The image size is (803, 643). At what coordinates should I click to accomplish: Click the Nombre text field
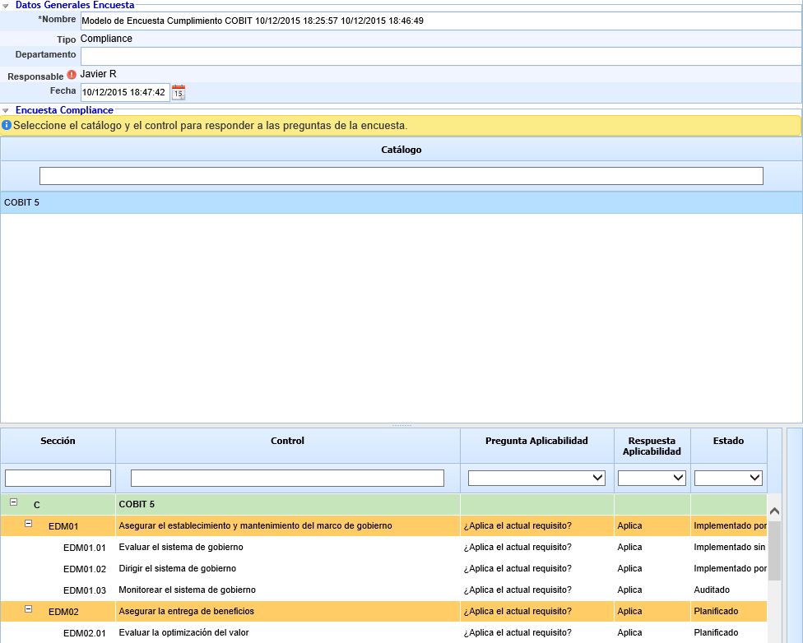coord(439,21)
